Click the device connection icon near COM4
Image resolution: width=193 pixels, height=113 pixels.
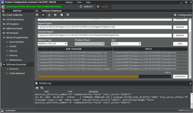click(x=3, y=7)
